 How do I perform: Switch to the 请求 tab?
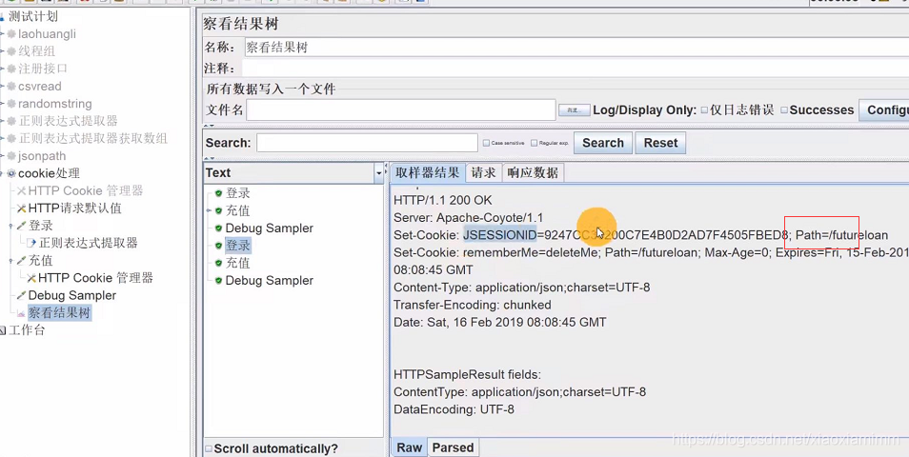(x=483, y=172)
